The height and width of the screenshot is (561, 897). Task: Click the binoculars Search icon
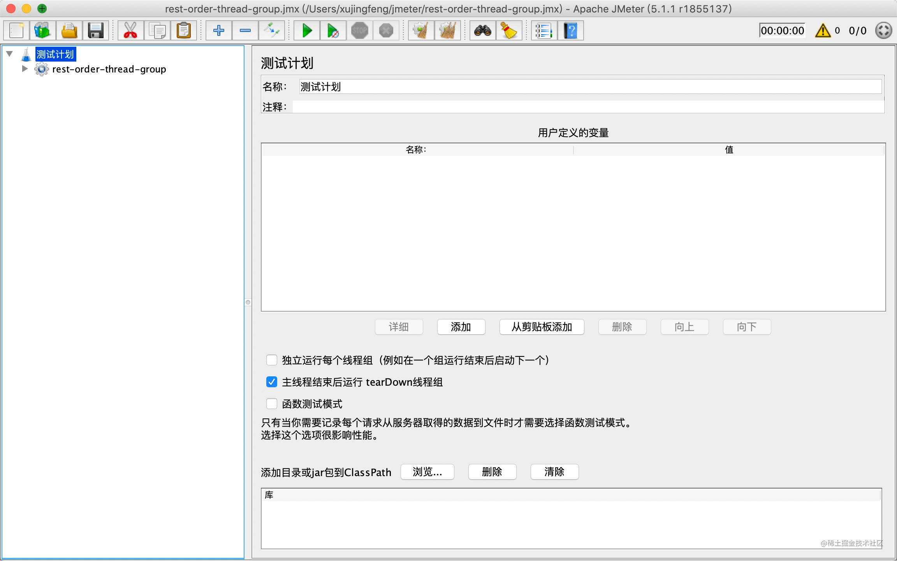click(482, 30)
